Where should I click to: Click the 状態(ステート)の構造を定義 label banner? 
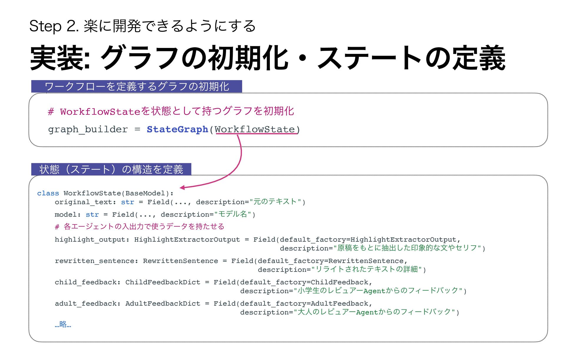(111, 169)
